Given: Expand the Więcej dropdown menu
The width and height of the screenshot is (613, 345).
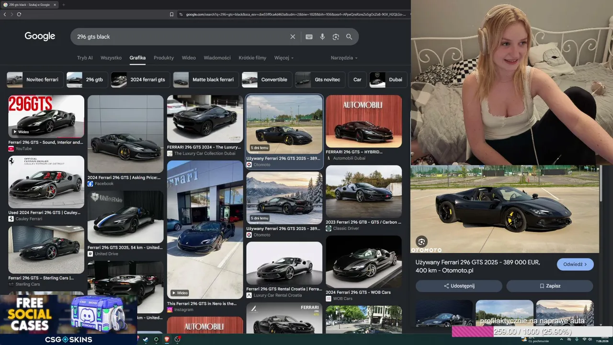Looking at the screenshot, I should [284, 58].
